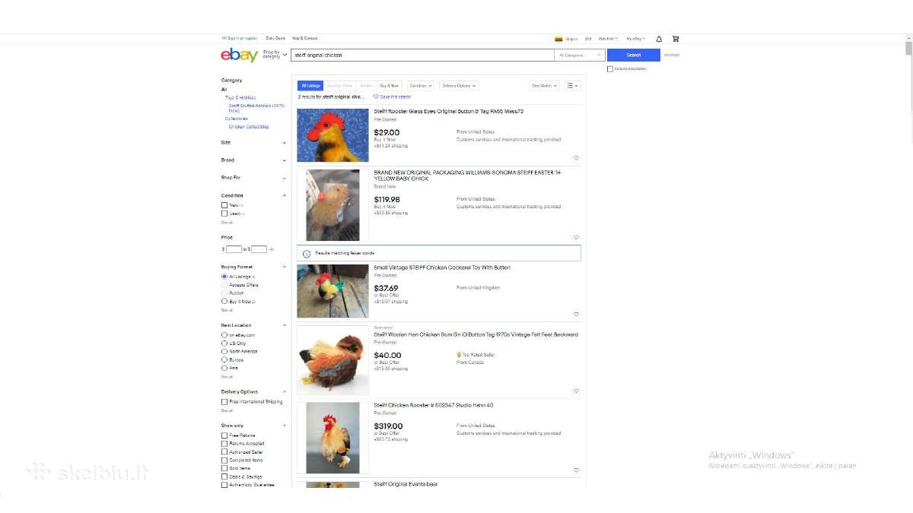
Task: Click the Lithuanian flag ship-to icon
Action: coord(558,39)
